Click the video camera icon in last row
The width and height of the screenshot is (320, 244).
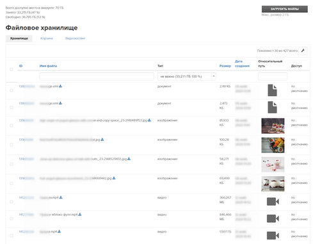[x=273, y=236]
